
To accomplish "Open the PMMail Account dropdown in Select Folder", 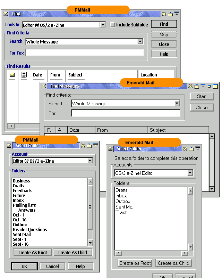I will point(90,161).
